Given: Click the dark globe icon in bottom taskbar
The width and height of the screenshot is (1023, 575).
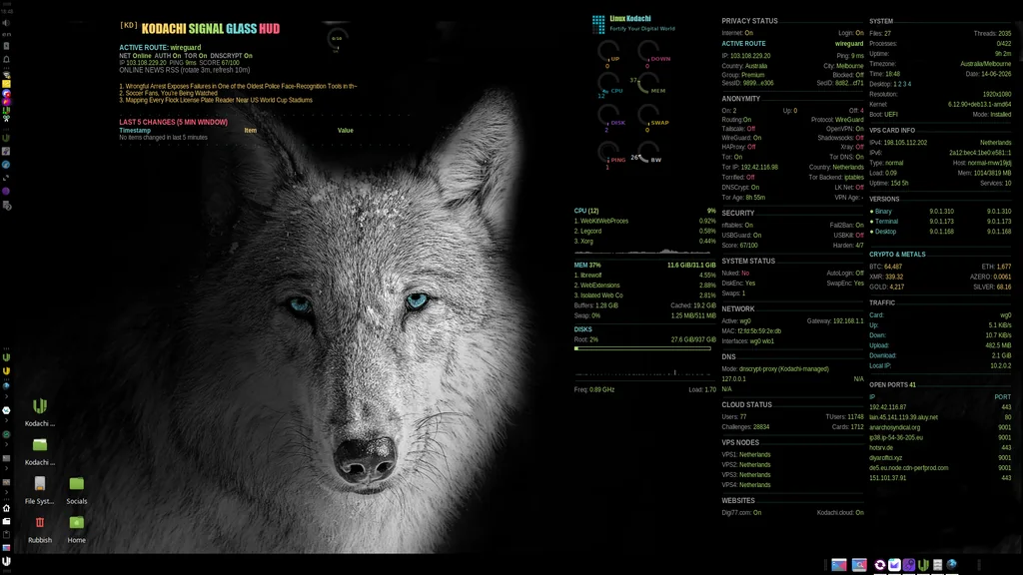Looking at the screenshot, I should click(x=952, y=565).
